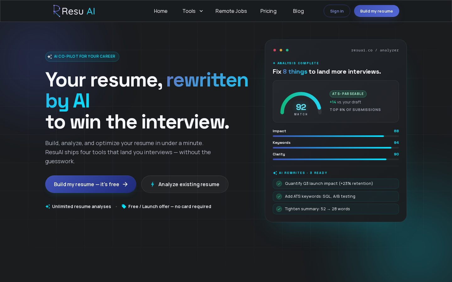
Task: Click the yellow window dot in analyzer card
Action: click(x=281, y=50)
